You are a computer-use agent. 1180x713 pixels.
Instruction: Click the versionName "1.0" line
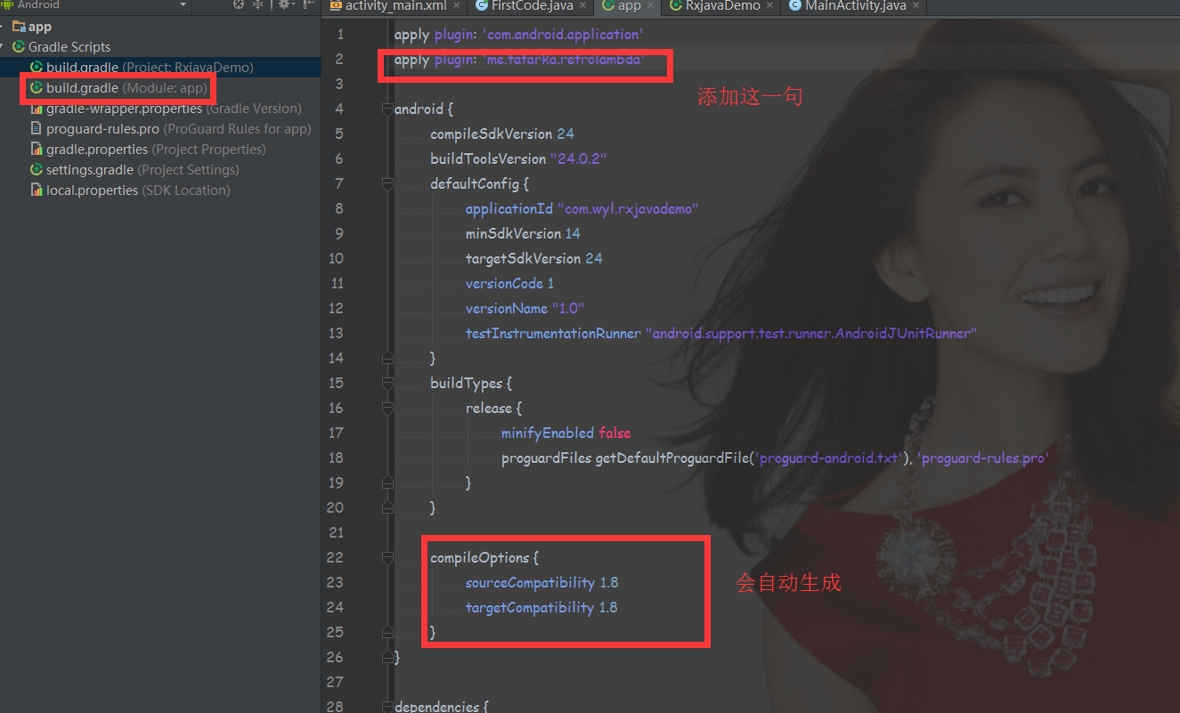525,308
